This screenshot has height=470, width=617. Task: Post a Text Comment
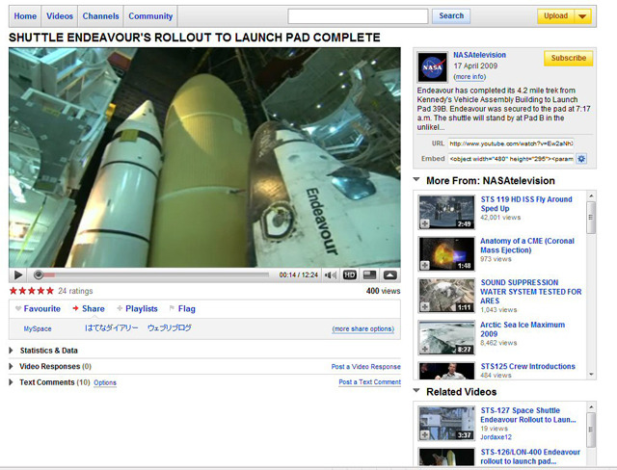pyautogui.click(x=370, y=382)
